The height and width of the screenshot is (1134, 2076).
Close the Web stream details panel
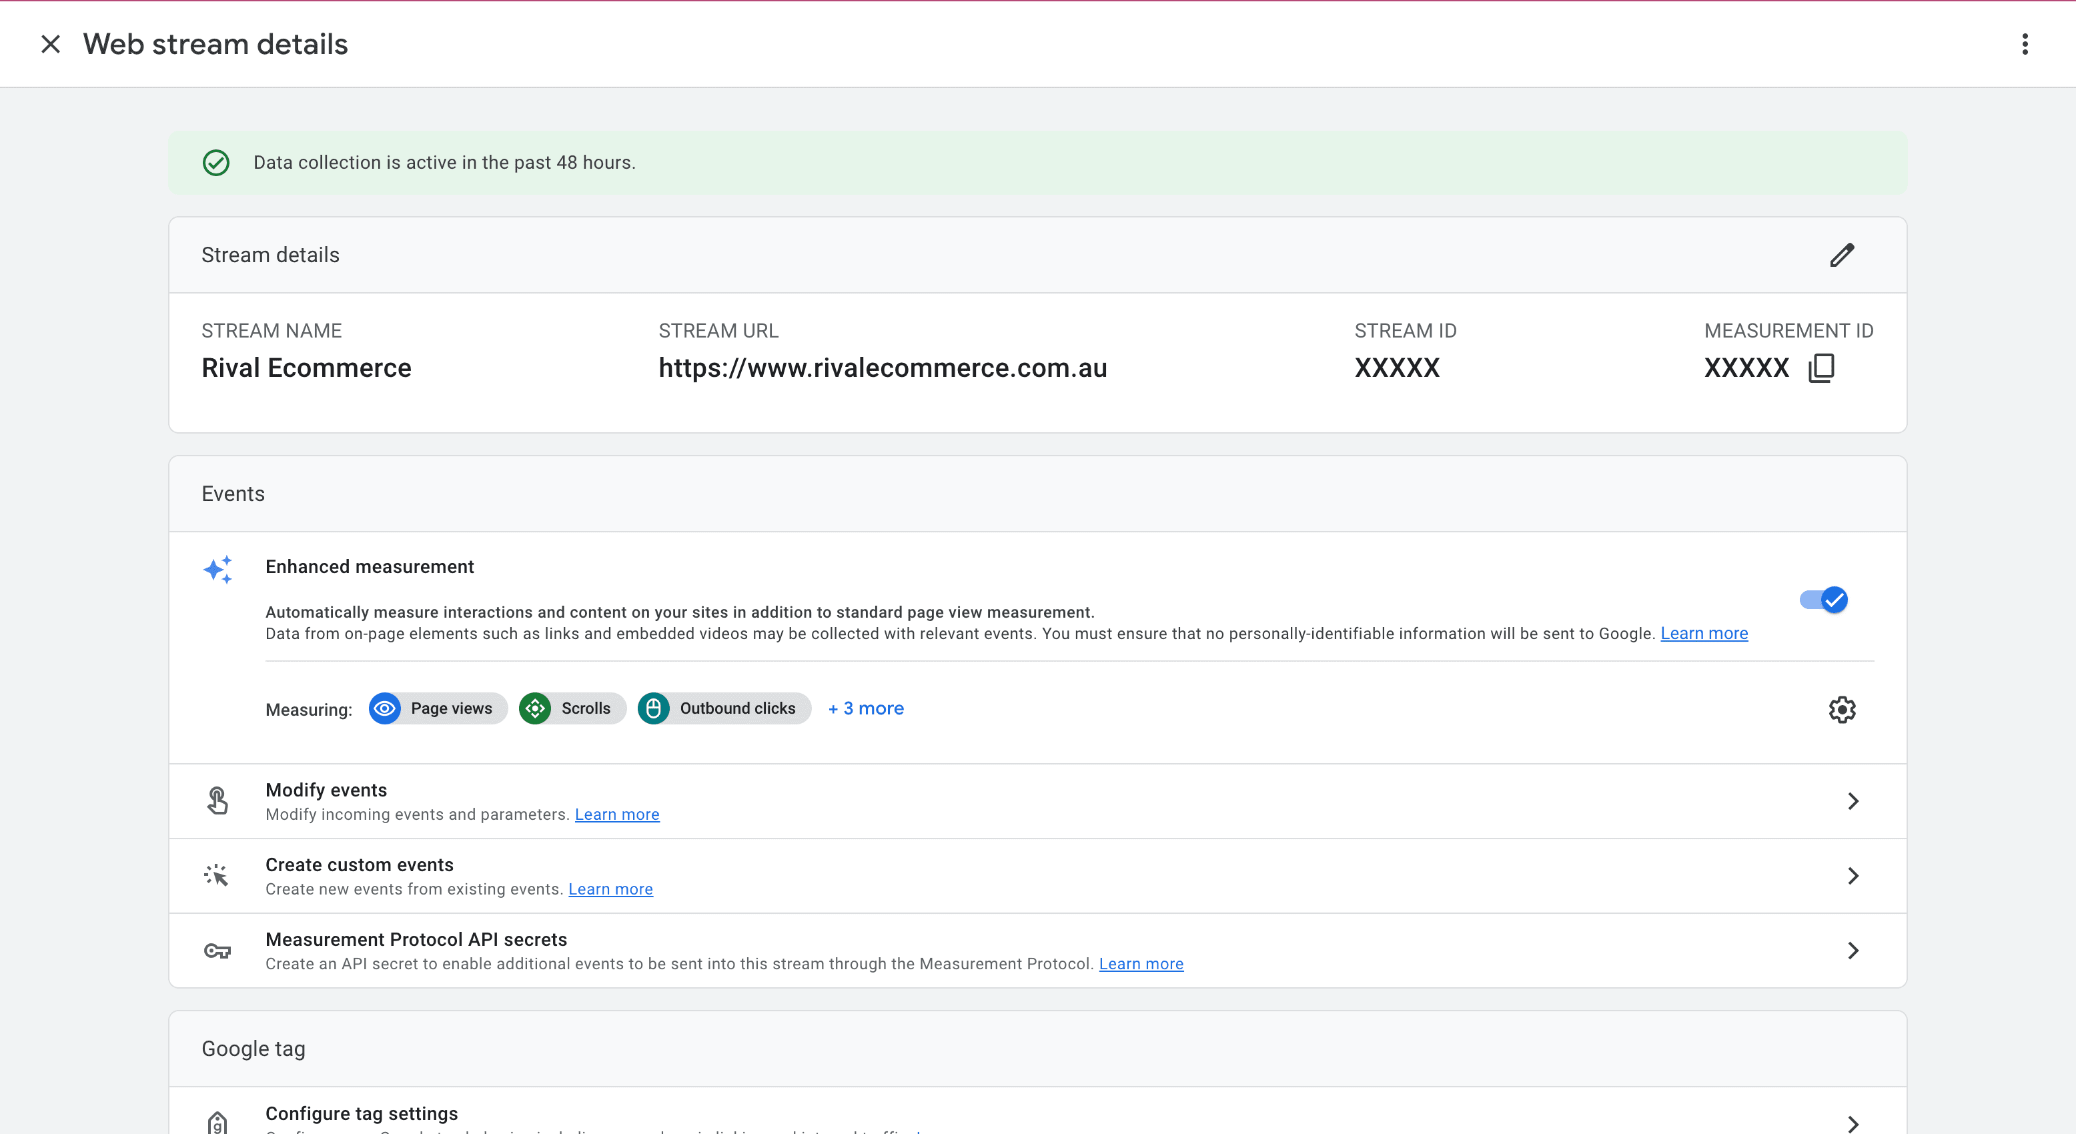click(x=50, y=44)
